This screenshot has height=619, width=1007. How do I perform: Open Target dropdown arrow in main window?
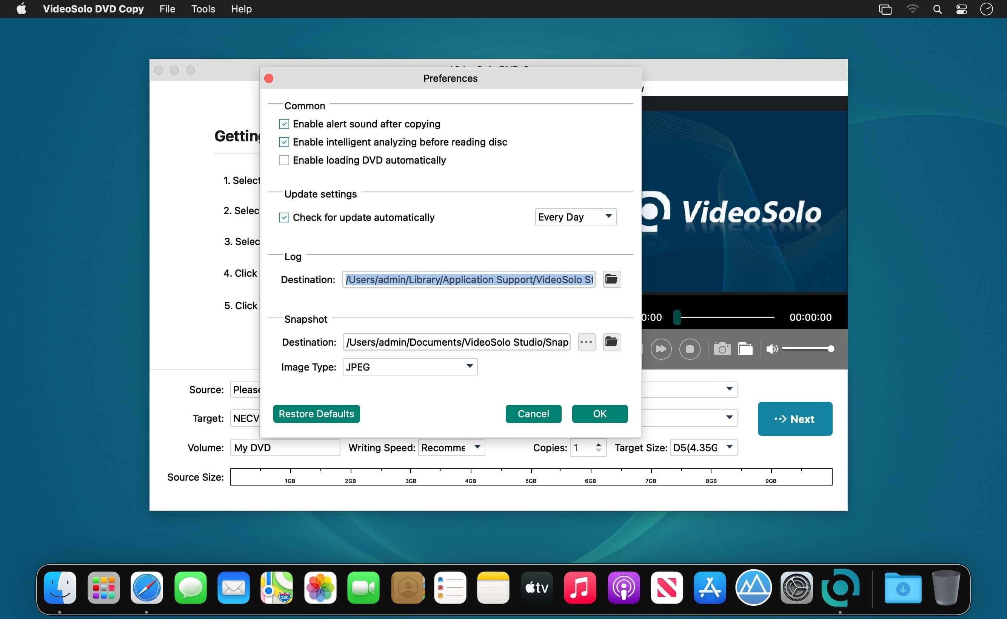pyautogui.click(x=729, y=418)
